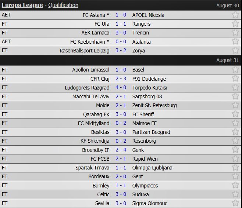Click the Broendby IF 2 - 4 Genk score
This screenshot has height=208, width=242.
121,150
